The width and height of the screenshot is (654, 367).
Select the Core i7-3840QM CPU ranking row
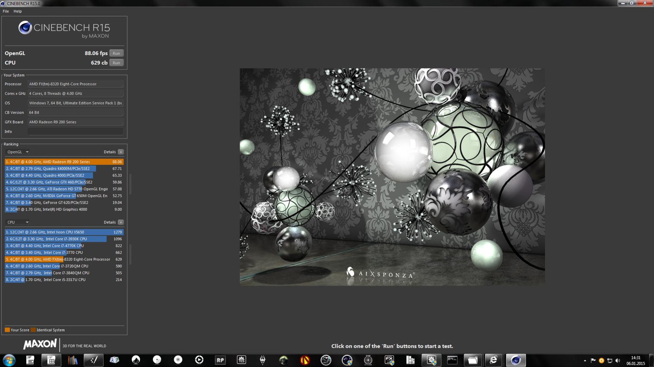64,273
